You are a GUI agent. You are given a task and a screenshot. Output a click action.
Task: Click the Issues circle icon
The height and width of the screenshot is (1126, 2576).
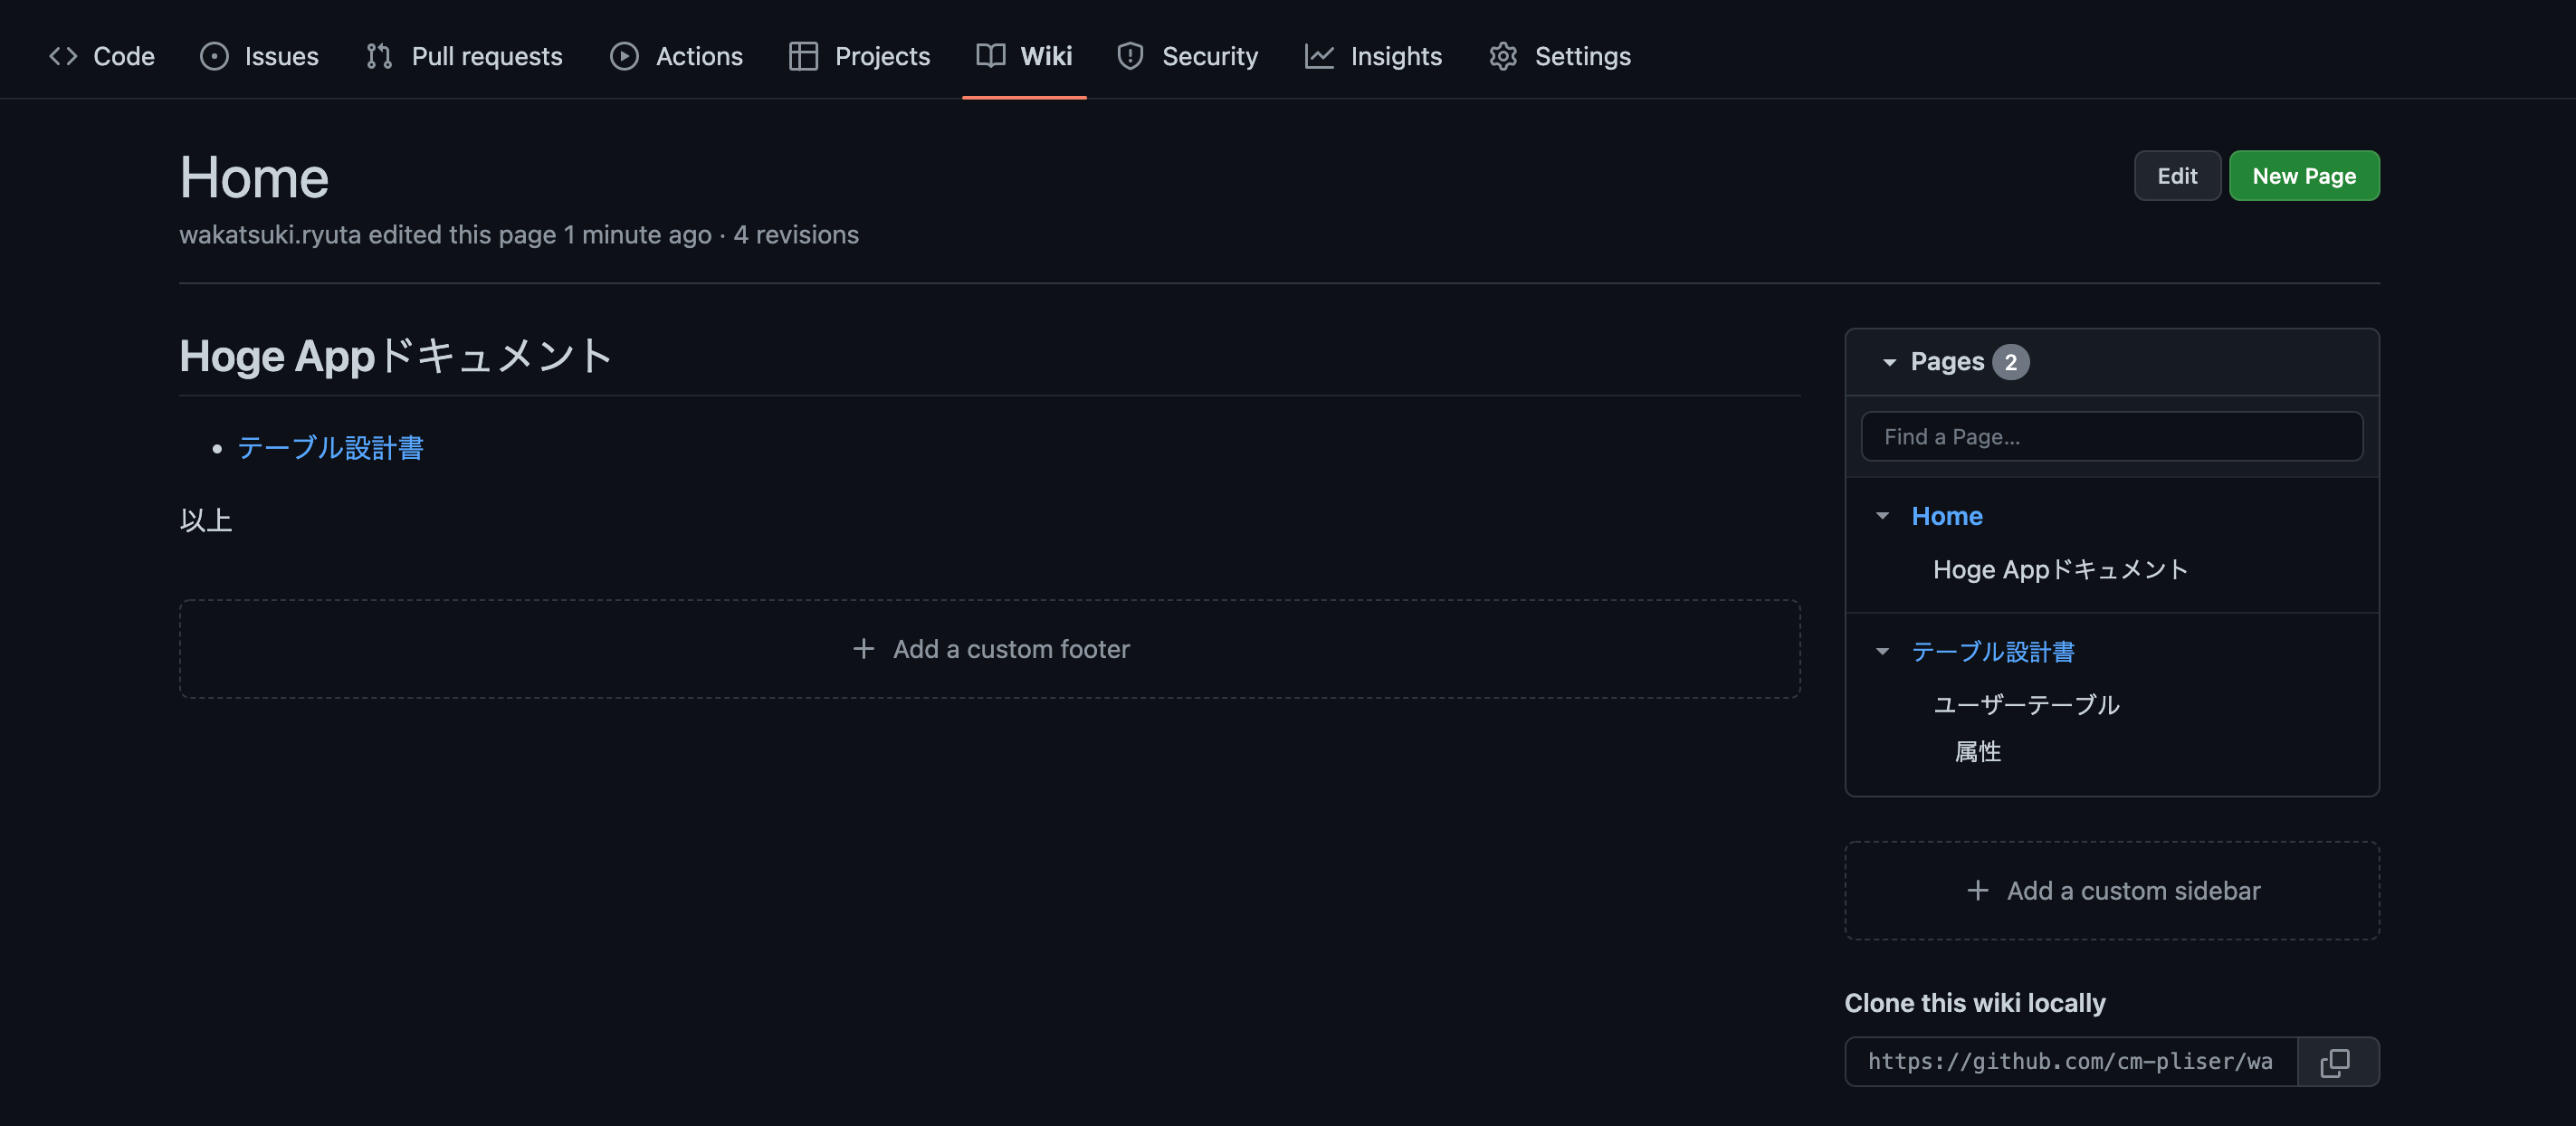point(214,56)
